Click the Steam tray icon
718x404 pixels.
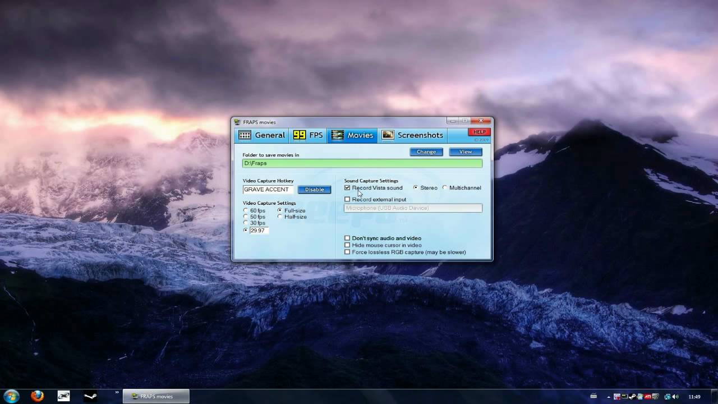pyautogui.click(x=632, y=397)
